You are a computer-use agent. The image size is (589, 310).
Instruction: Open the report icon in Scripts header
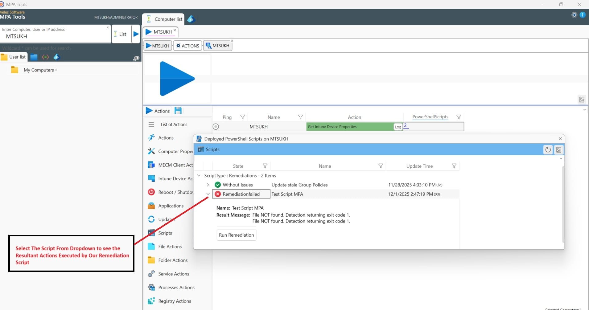point(559,150)
